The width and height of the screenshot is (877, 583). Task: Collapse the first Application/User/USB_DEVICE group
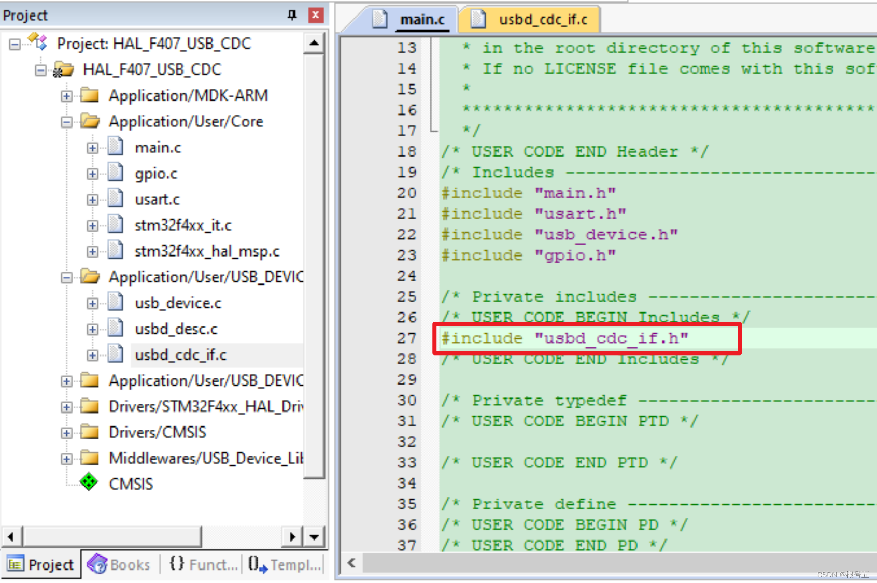[x=66, y=277]
